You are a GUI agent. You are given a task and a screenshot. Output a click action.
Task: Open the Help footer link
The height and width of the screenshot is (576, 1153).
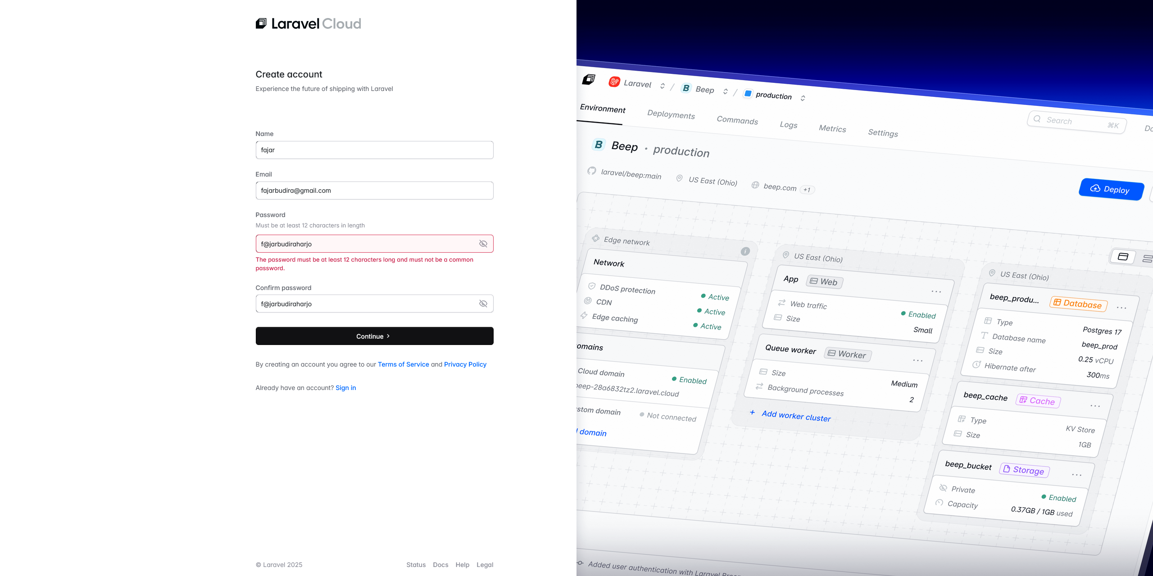pyautogui.click(x=462, y=565)
